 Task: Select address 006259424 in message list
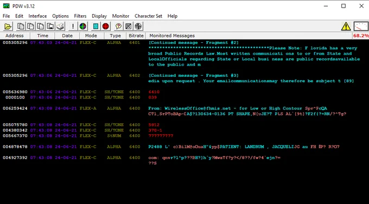[15, 108]
